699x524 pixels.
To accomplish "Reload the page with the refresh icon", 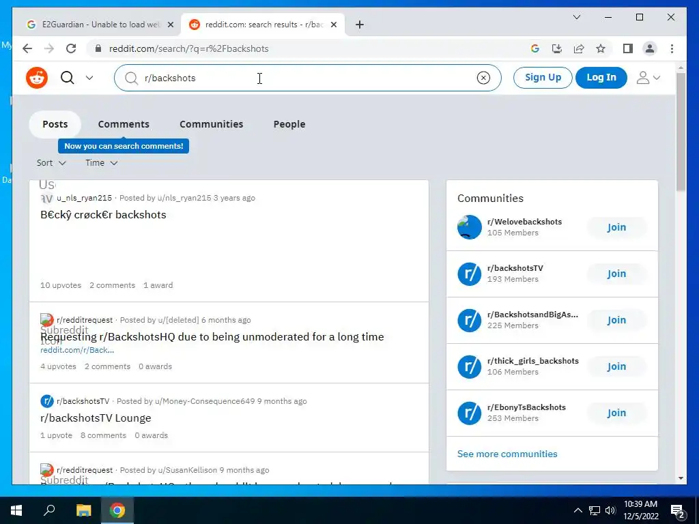I will click(x=71, y=48).
